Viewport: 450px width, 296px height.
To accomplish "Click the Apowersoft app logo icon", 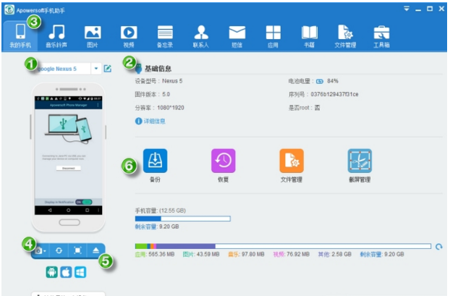I will [9, 9].
